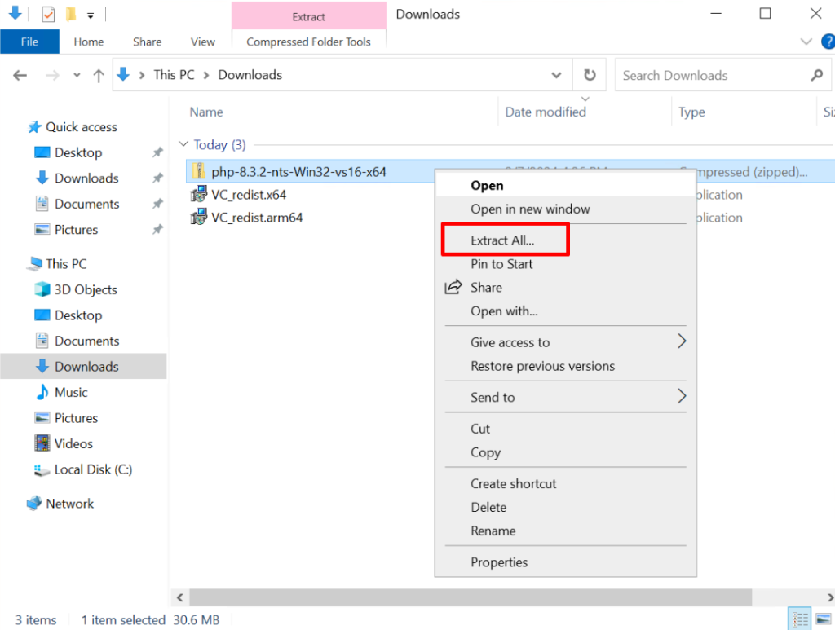The width and height of the screenshot is (835, 630).
Task: Open address bar history dropdown
Action: [556, 75]
